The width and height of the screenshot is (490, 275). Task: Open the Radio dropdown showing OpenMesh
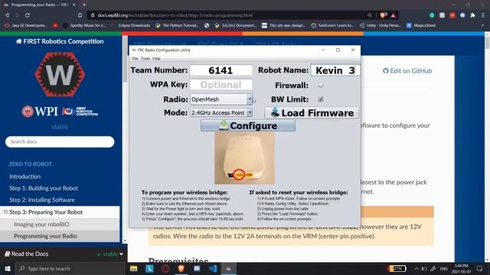pos(221,99)
